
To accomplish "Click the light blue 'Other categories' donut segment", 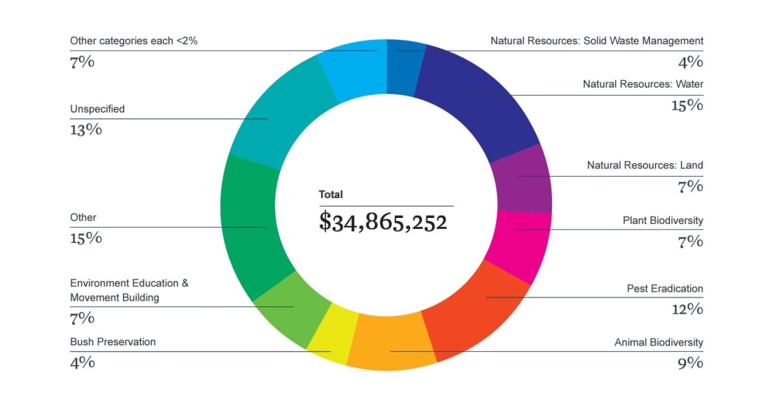I will [356, 69].
